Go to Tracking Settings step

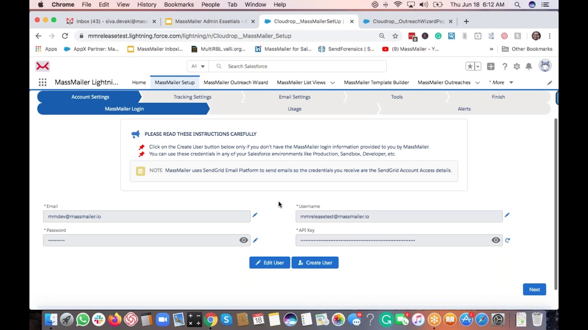(x=192, y=97)
